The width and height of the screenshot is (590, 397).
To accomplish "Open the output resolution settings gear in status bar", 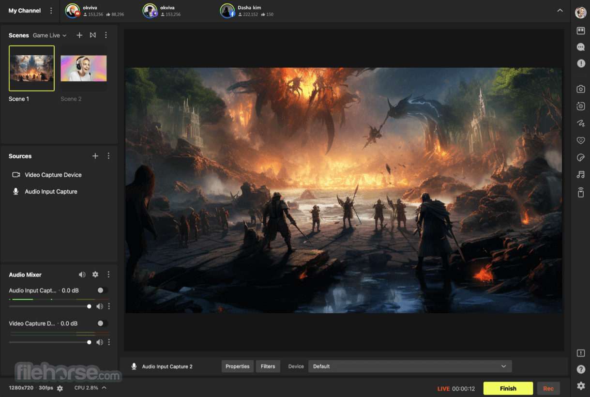I will [60, 388].
